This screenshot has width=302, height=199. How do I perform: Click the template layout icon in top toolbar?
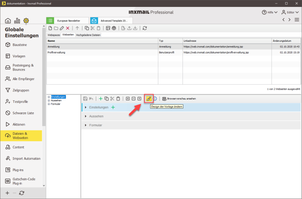coord(108,28)
